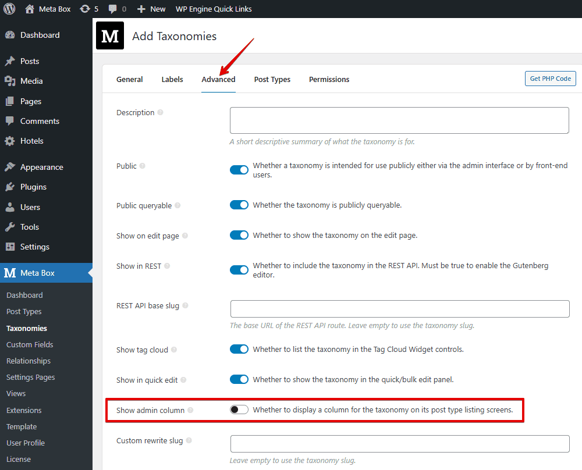Turn off Show tag cloud
582x470 pixels.
coord(239,349)
